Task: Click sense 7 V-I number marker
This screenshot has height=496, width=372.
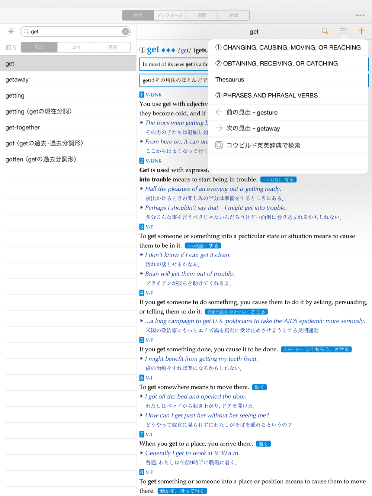Action: pos(142,434)
